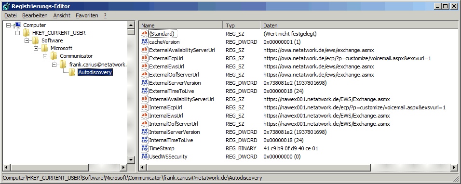The height and width of the screenshot is (184, 461).
Task: Click the status bar registry path
Action: [132, 178]
